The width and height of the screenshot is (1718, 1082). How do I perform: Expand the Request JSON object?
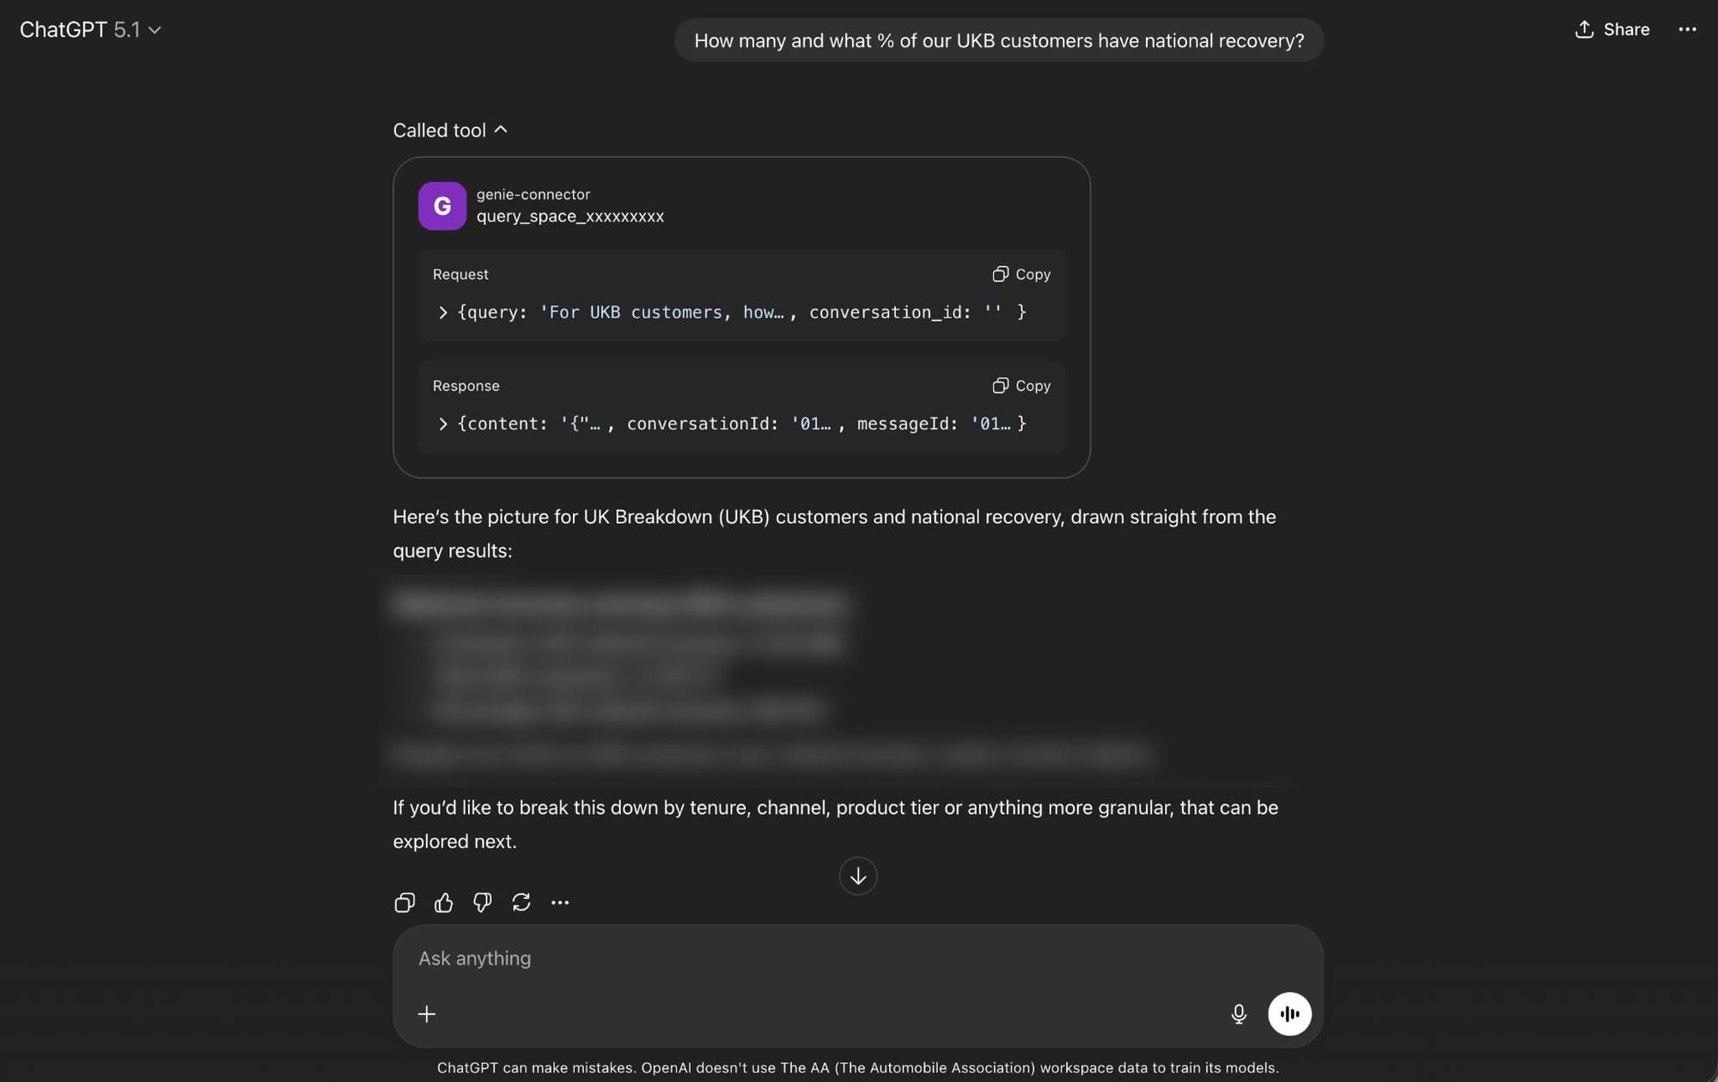[x=443, y=313]
